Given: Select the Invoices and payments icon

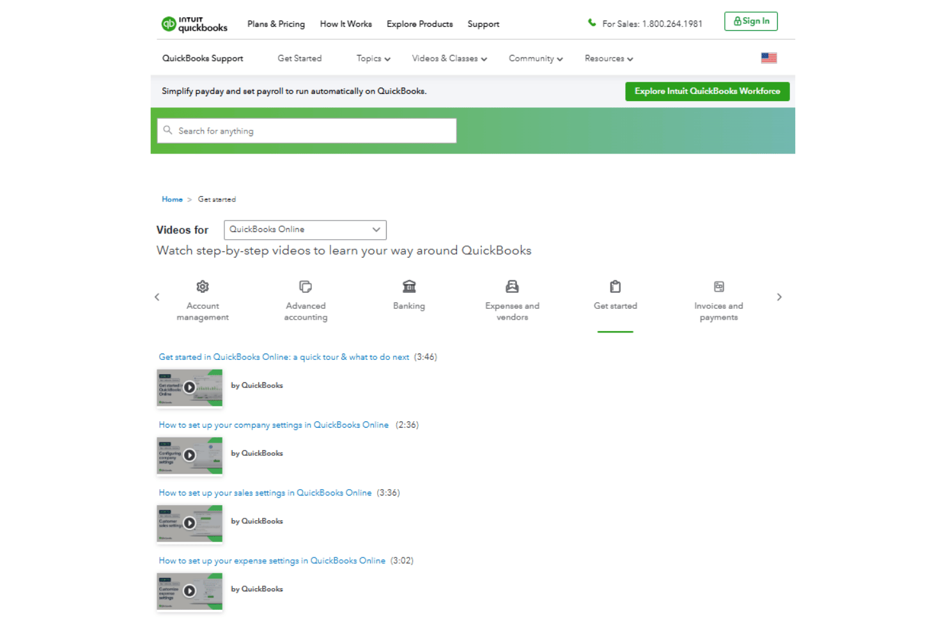Looking at the screenshot, I should click(x=718, y=286).
